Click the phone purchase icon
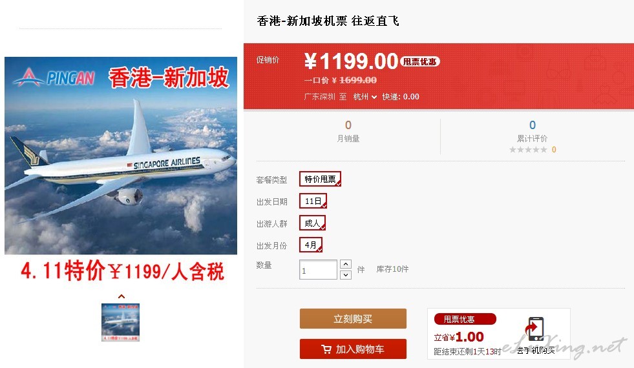Viewport: 634px width, 368px height. (x=534, y=329)
